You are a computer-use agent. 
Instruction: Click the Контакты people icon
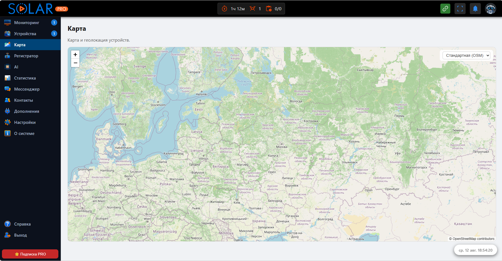[x=8, y=100]
